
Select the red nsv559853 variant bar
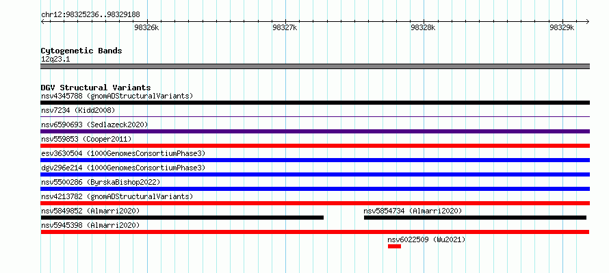[x=315, y=146]
